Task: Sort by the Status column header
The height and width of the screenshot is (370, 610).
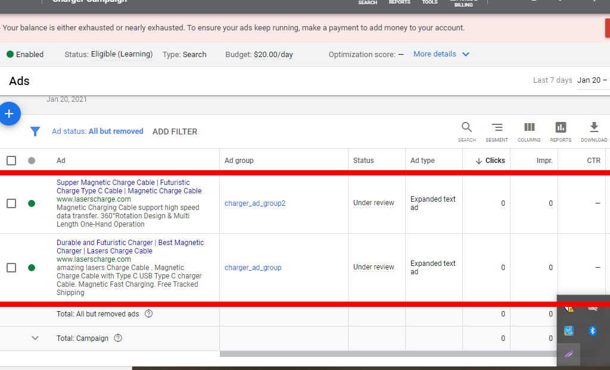Action: tap(363, 161)
